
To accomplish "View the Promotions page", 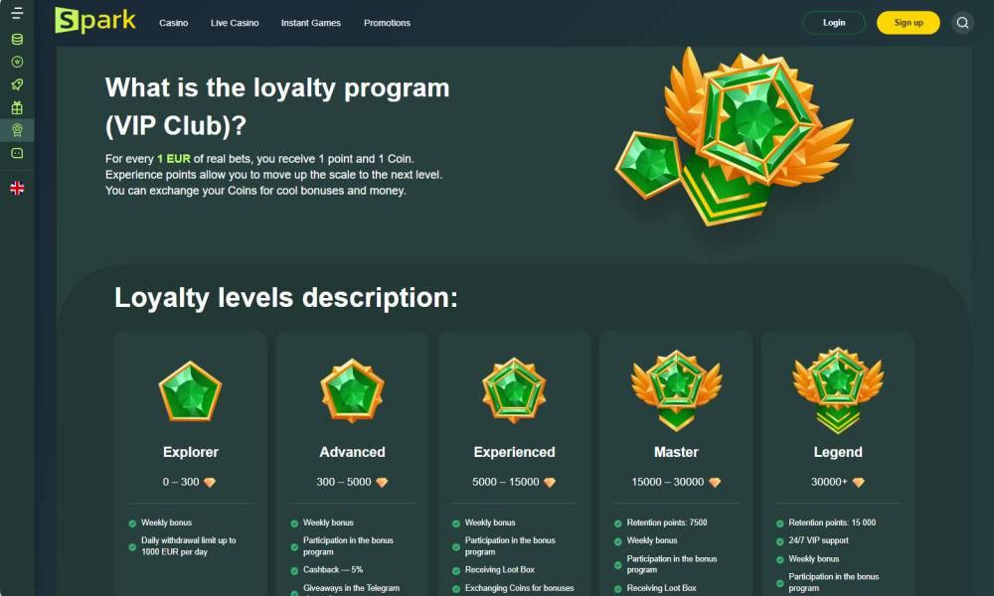I will [387, 23].
